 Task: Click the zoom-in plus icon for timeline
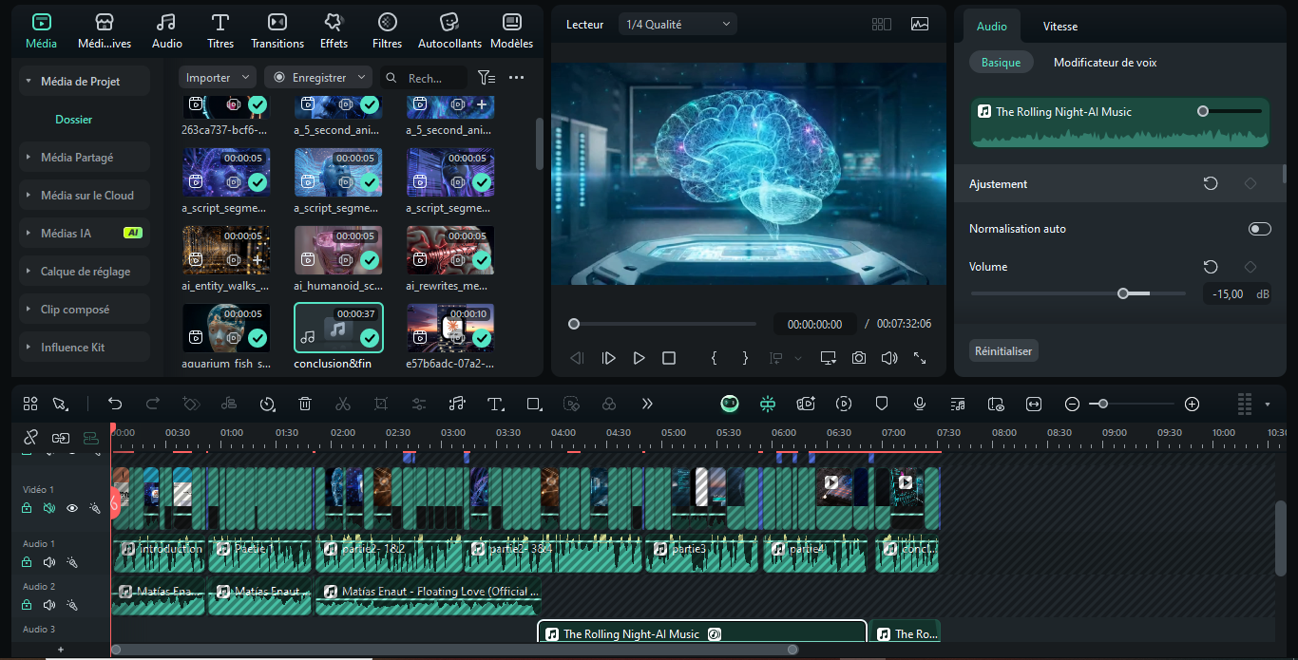pyautogui.click(x=1193, y=404)
